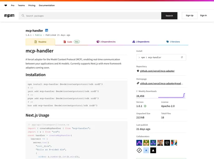This screenshot has width=214, height=159.
Task: Open the 2 Dependents tab
Action: click(141, 42)
